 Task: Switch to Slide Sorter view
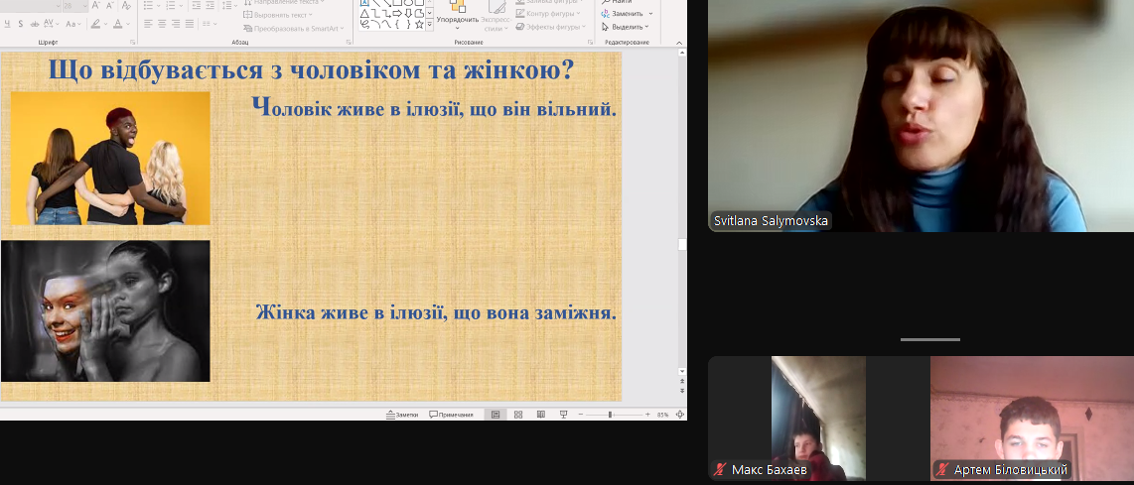coord(517,415)
